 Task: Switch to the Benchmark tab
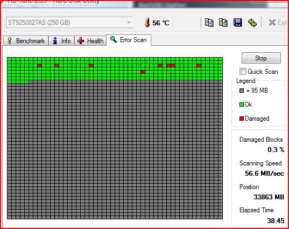point(26,41)
